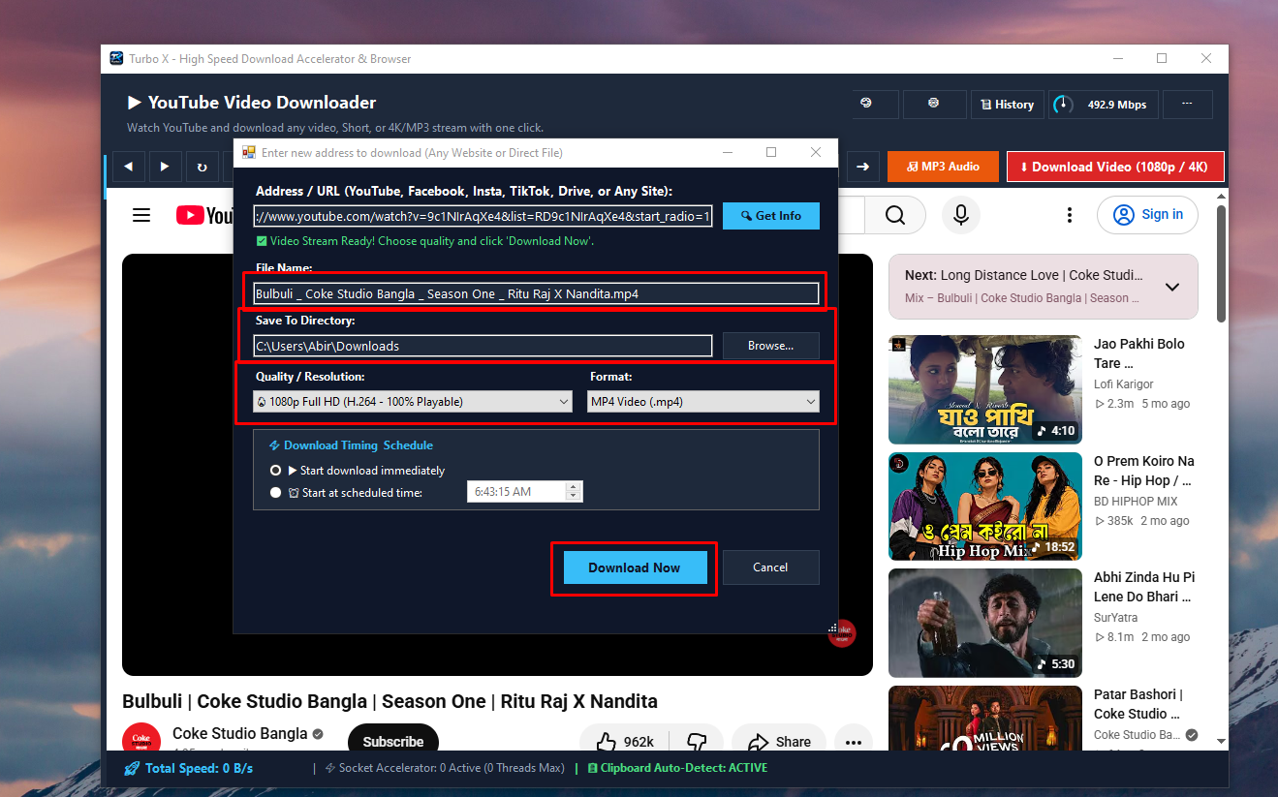This screenshot has height=797, width=1278.
Task: Click the Address / URL input field
Action: pos(483,216)
